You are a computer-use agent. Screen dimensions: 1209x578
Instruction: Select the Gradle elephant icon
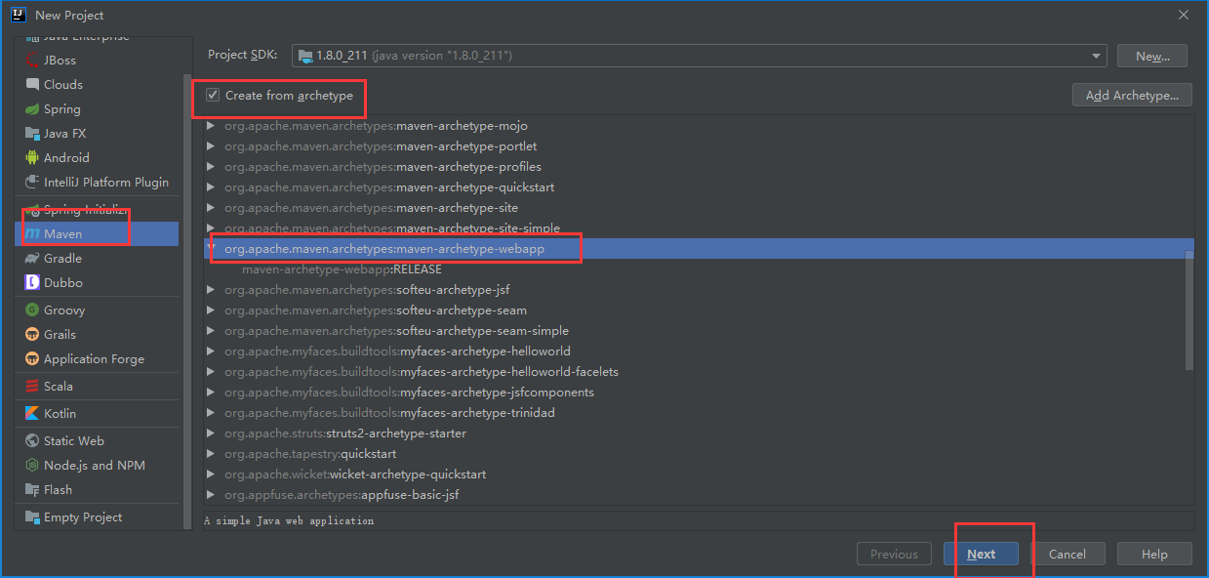[33, 259]
